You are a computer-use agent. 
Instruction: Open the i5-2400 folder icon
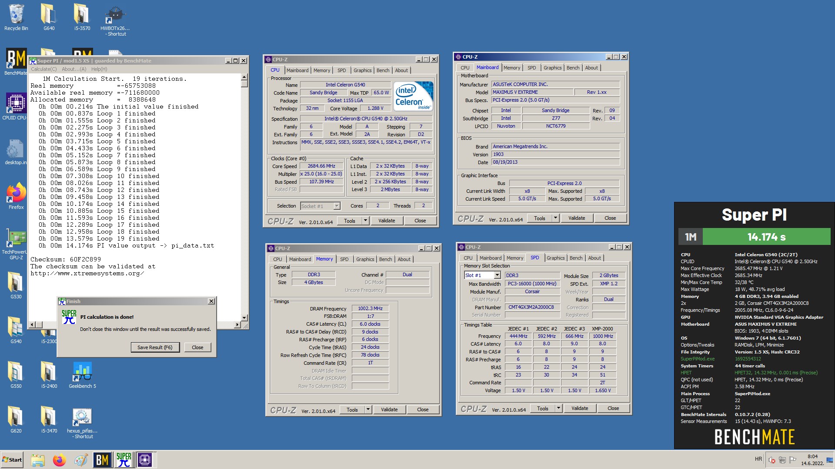(x=49, y=375)
